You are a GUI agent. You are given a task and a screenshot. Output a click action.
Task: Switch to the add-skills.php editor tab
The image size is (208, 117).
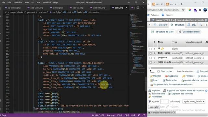pos(35,8)
